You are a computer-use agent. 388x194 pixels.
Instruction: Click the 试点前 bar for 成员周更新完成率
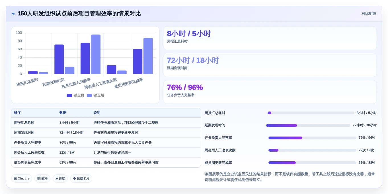click(x=137, y=61)
